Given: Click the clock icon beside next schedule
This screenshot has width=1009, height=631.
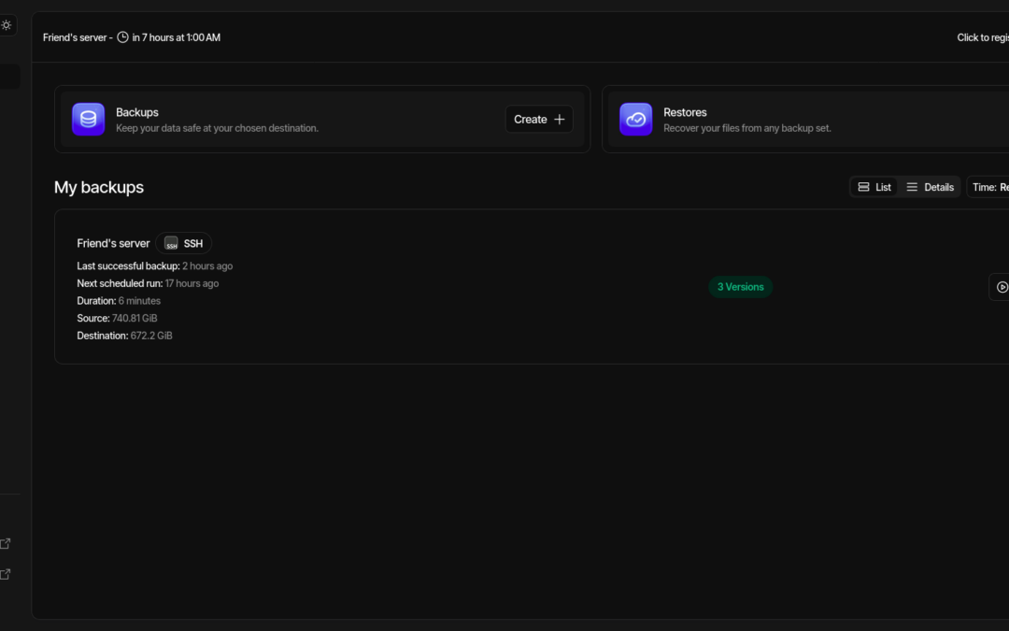Looking at the screenshot, I should tap(122, 37).
